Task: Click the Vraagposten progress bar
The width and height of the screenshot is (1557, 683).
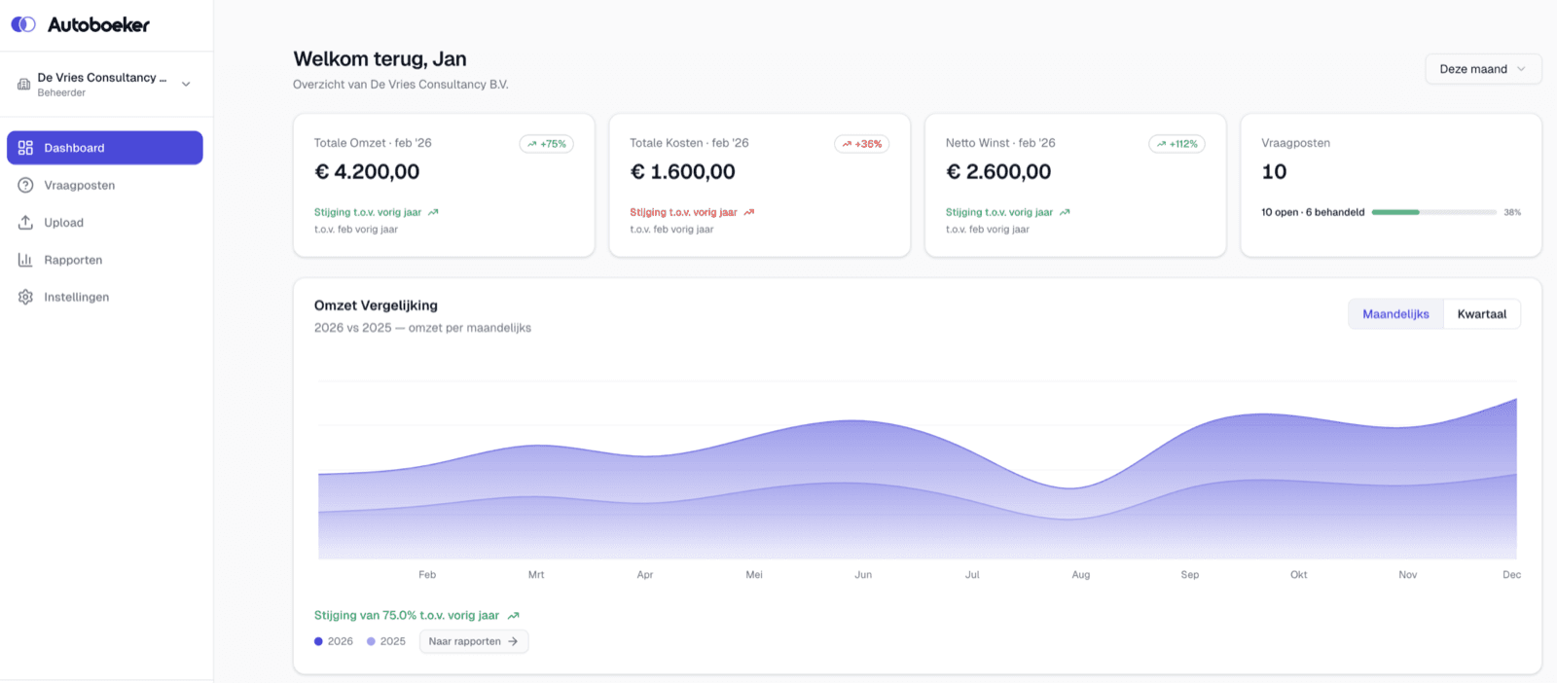Action: pos(1433,212)
